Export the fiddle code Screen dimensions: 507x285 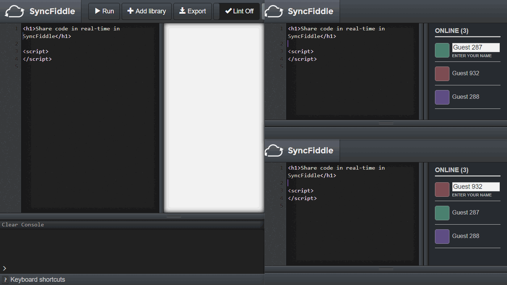193,11
